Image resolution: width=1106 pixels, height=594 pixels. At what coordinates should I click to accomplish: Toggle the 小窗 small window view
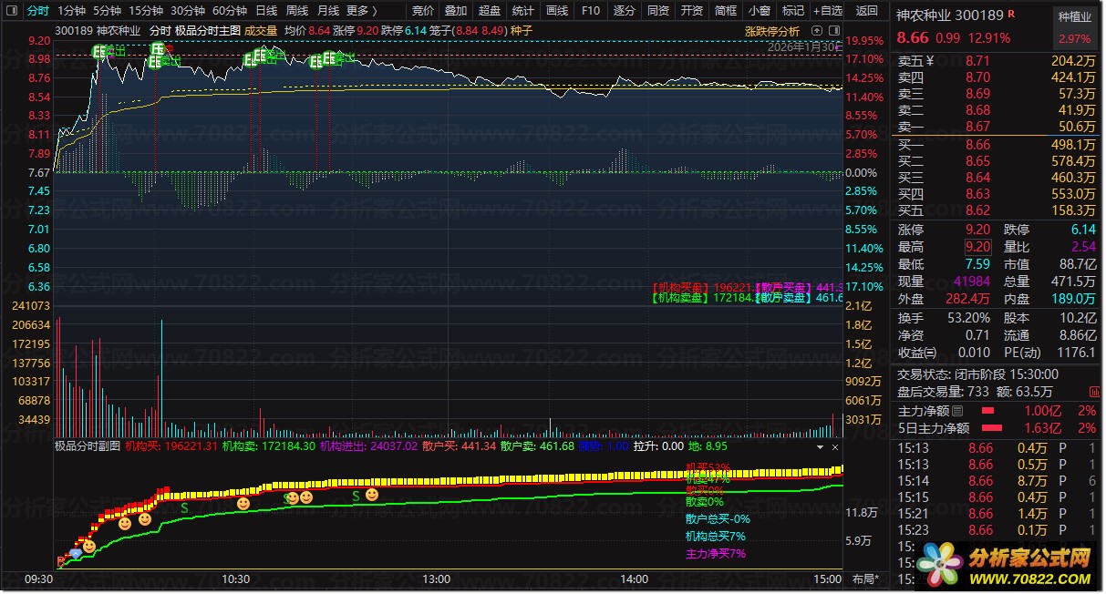point(759,11)
